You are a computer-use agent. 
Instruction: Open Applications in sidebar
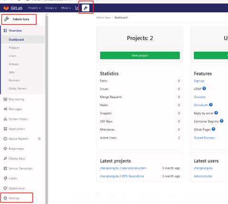coord(17,129)
